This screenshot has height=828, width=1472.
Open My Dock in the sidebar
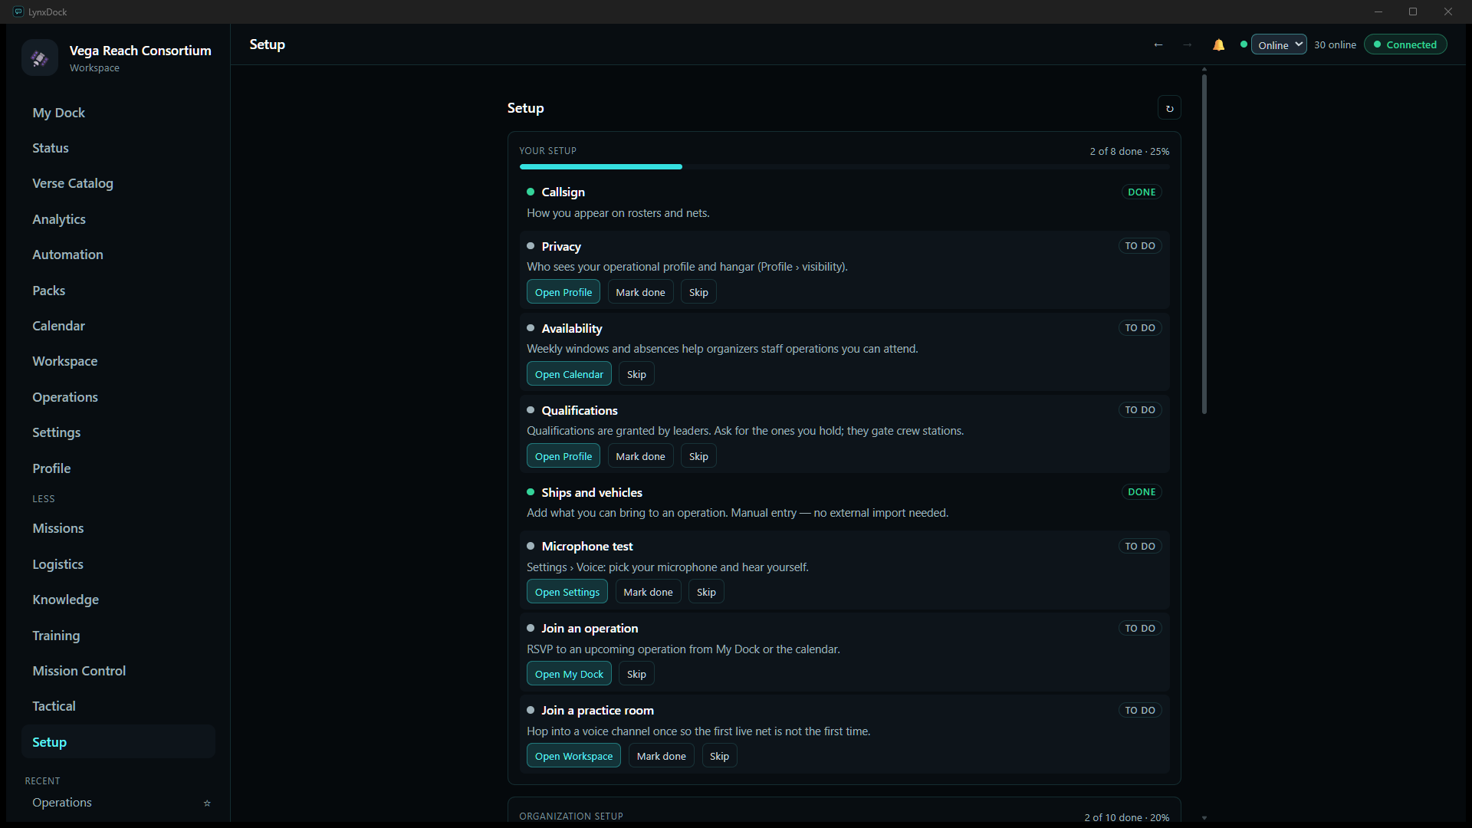point(118,113)
